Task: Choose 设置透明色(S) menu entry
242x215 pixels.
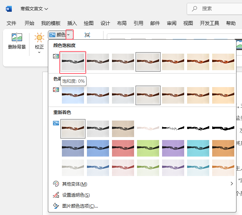Action: pos(142,195)
